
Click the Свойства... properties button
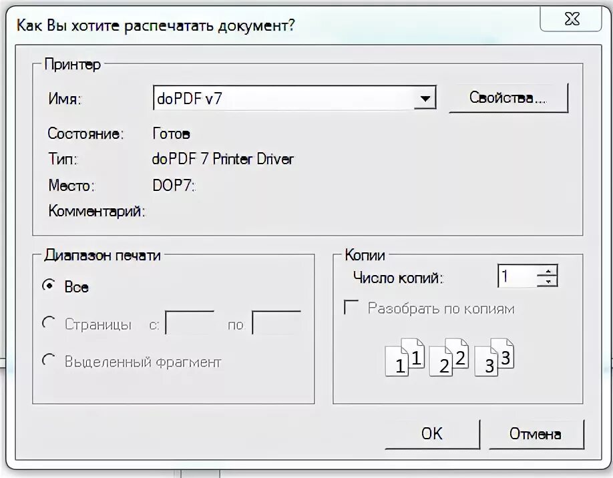(508, 98)
